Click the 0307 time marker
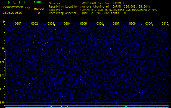 tap(116, 23)
